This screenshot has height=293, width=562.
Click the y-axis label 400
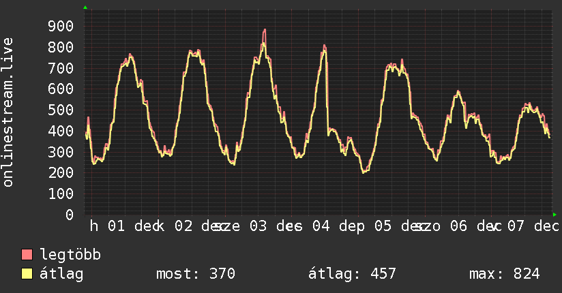61,130
